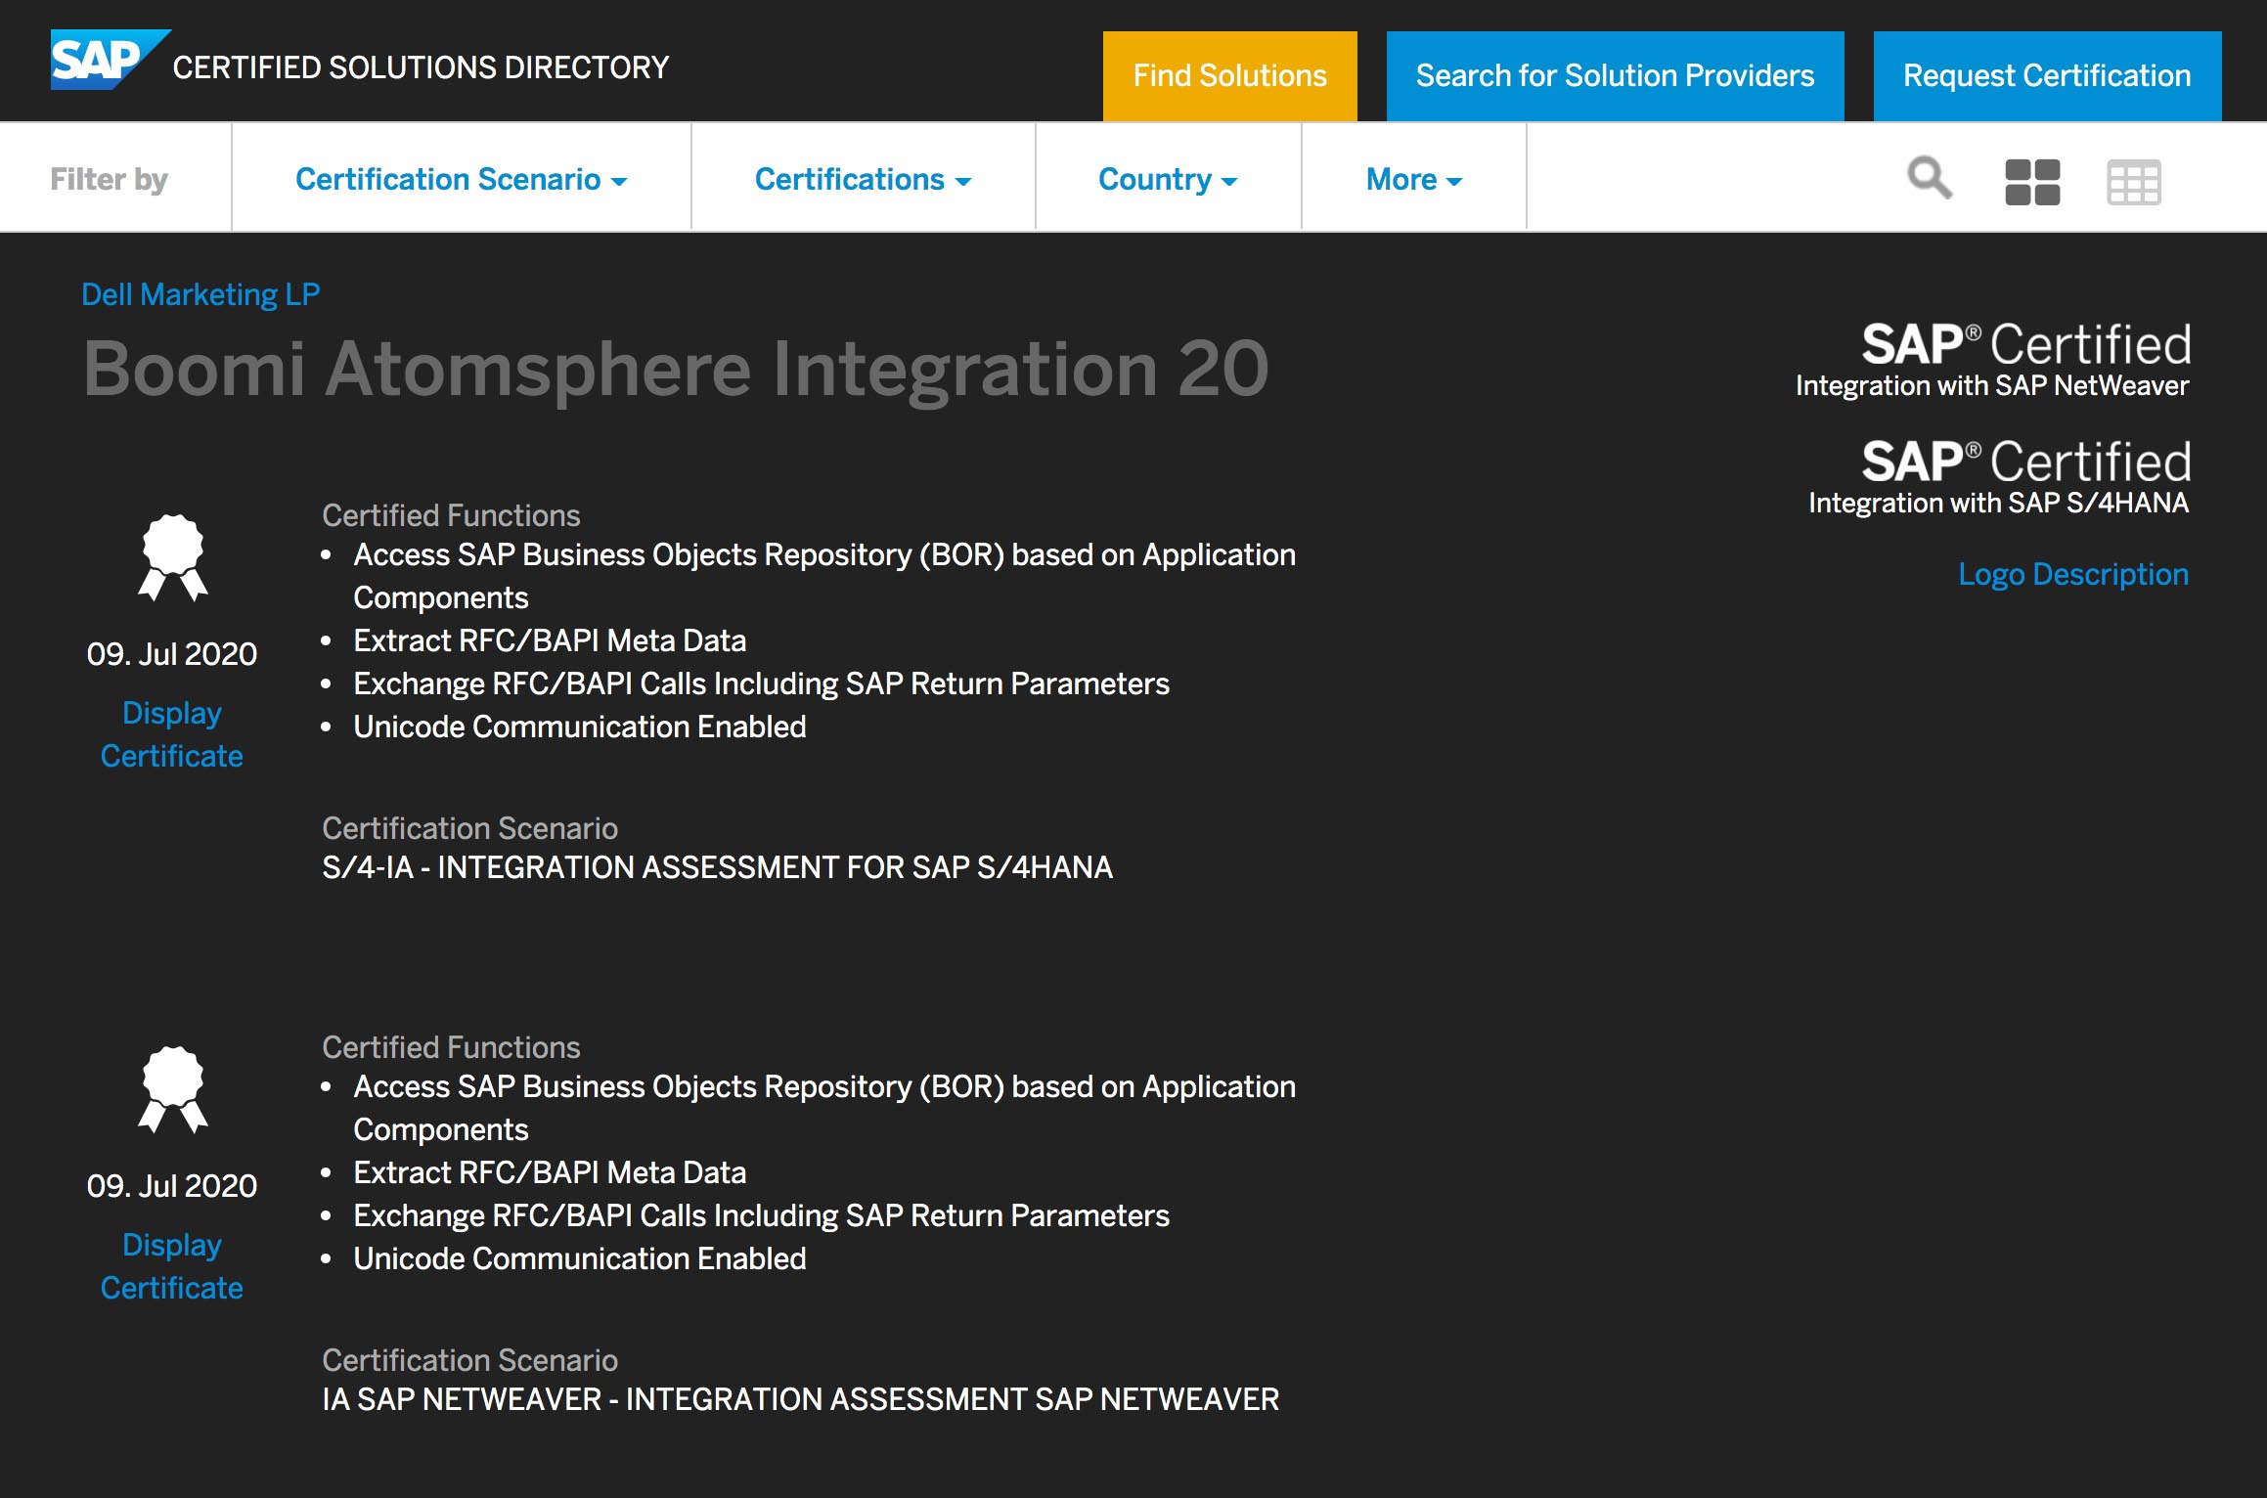Display Certificate for the S/4HANA assessment
The image size is (2267, 1498).
[x=171, y=733]
